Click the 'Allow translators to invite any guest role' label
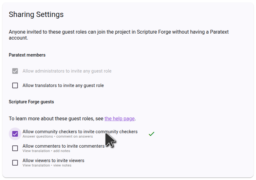256x180 pixels. coord(63,85)
